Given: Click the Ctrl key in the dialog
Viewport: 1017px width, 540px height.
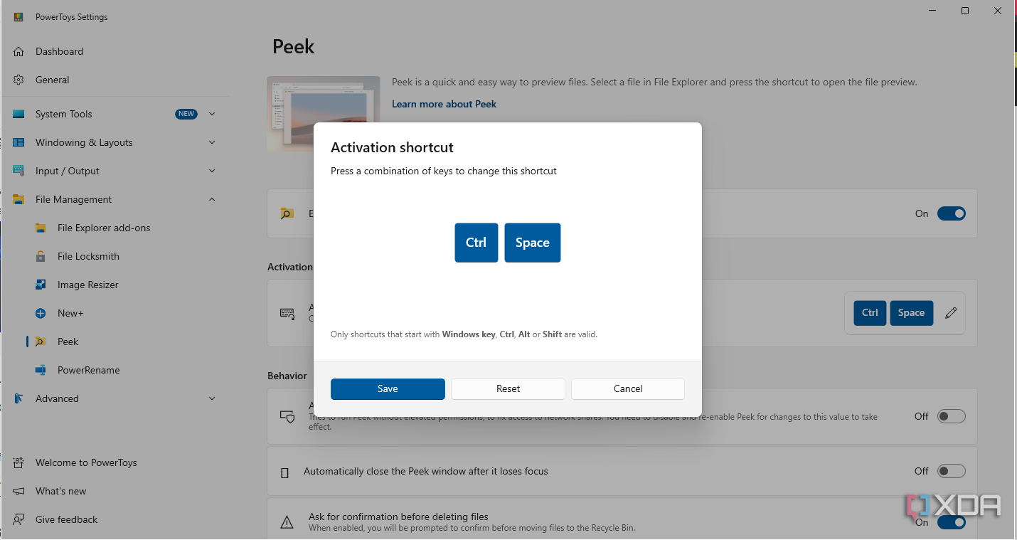Looking at the screenshot, I should pos(476,243).
